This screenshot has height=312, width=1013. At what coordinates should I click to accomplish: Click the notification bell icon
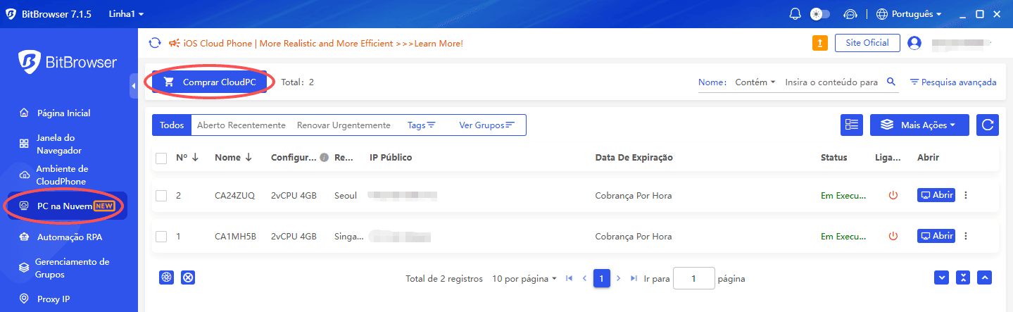click(795, 14)
